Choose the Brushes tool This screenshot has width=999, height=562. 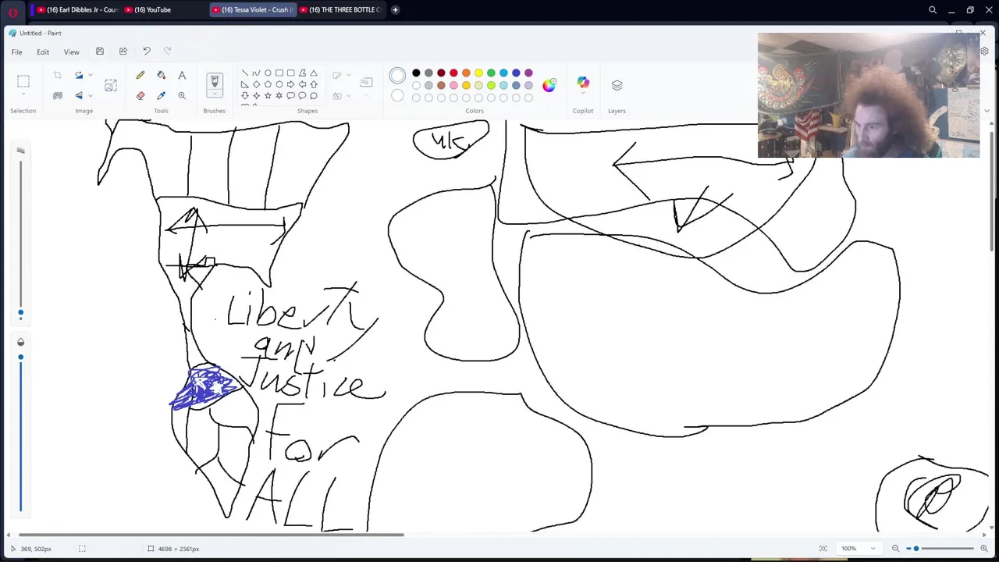coord(215,82)
